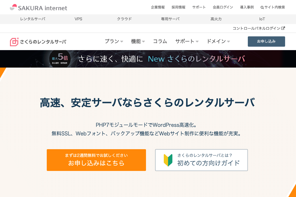Image resolution: width=296 pixels, height=197 pixels.
Task: Click the pink さくらのレンタルサーバ logo icon
Action: 14,42
